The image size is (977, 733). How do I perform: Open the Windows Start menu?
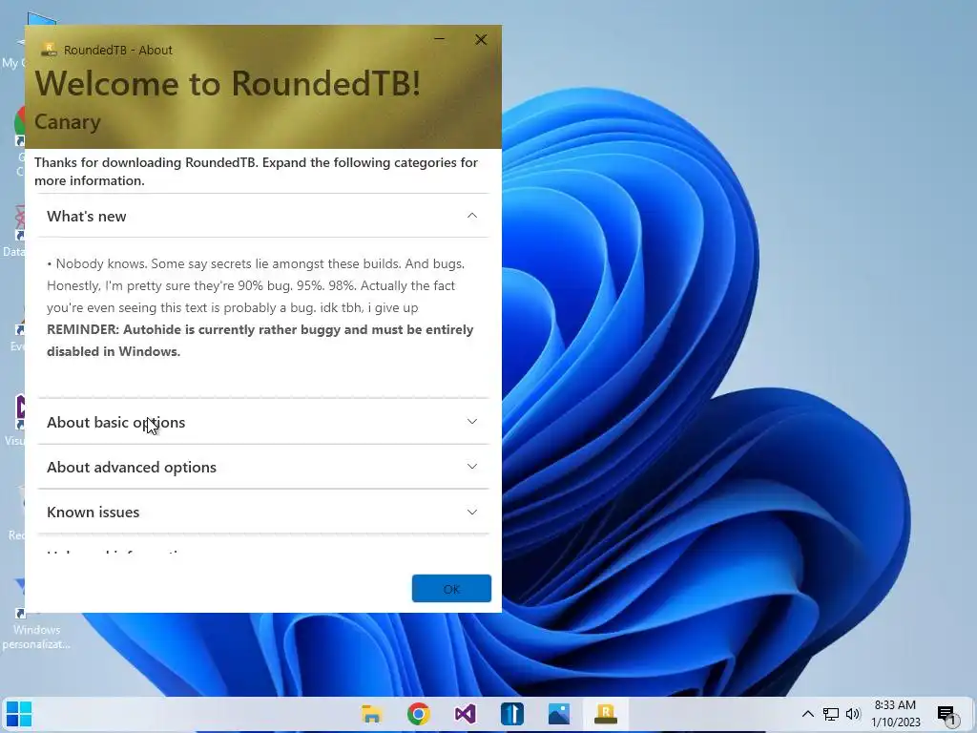(19, 714)
